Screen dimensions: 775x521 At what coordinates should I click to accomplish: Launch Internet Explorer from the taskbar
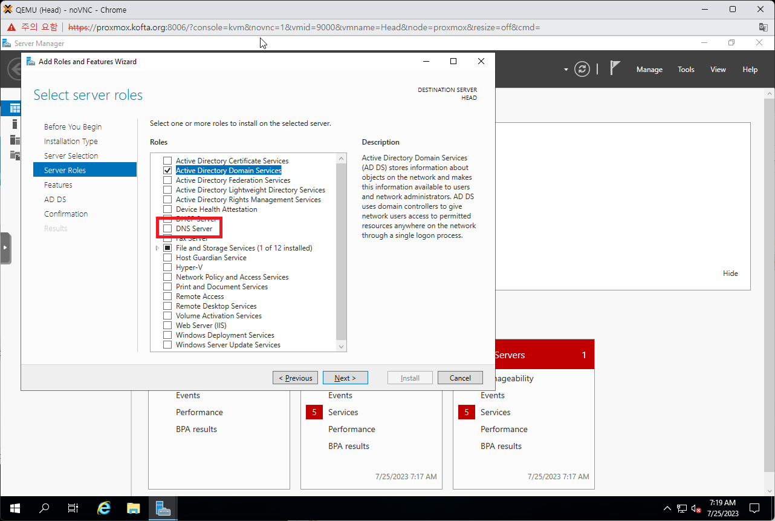click(103, 508)
